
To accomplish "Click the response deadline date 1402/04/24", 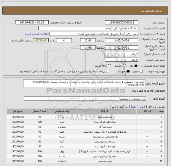I will tap(122, 41).
